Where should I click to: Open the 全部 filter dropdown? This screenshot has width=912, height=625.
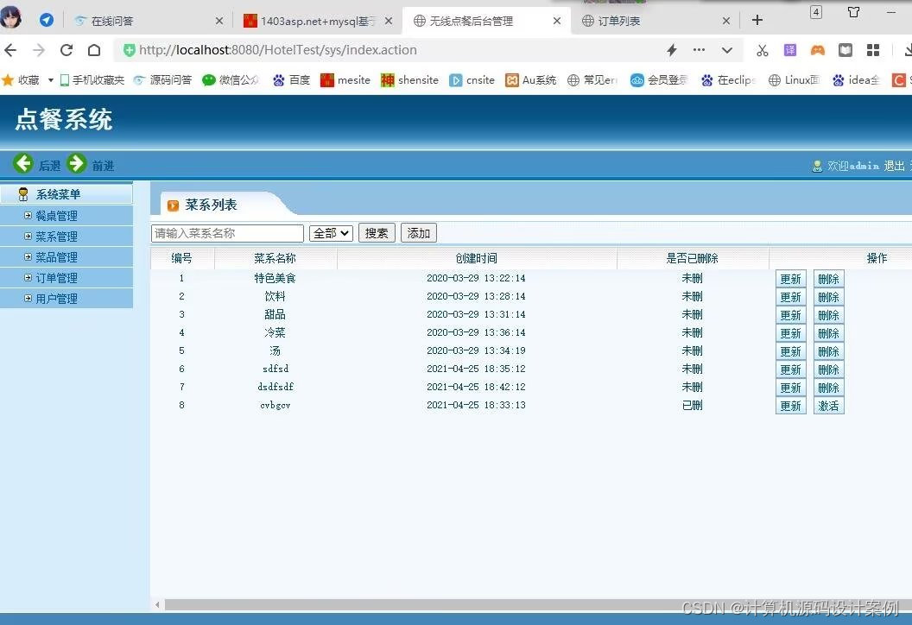(331, 233)
